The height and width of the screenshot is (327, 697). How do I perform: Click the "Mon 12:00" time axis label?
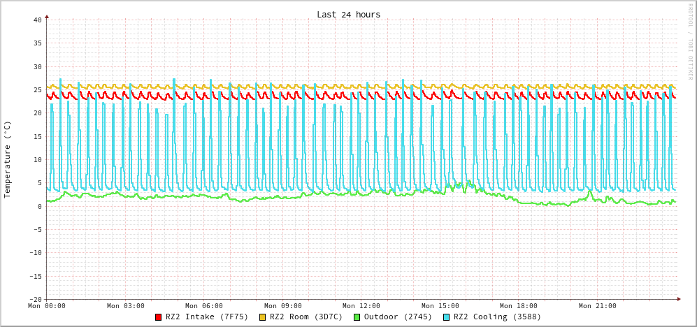tap(361, 306)
